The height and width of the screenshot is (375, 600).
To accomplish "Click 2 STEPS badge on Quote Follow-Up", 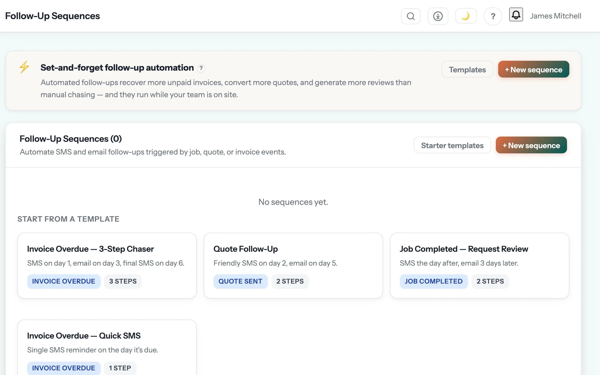I will click(290, 281).
